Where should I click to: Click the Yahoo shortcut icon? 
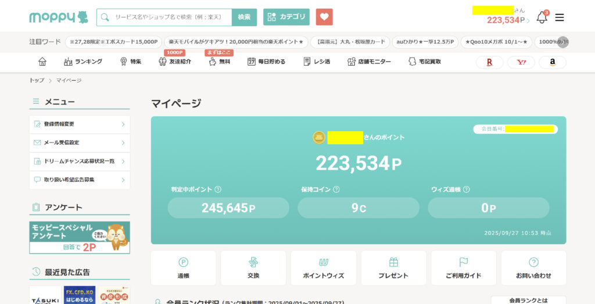coord(521,62)
